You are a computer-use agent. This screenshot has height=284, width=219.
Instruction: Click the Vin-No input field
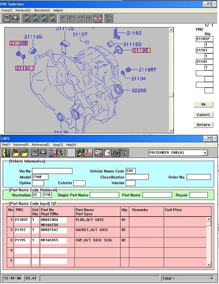coord(52,171)
